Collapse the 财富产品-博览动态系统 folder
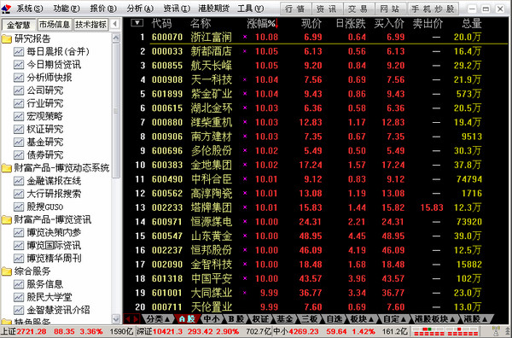This screenshot has height=338, width=512. (7, 168)
